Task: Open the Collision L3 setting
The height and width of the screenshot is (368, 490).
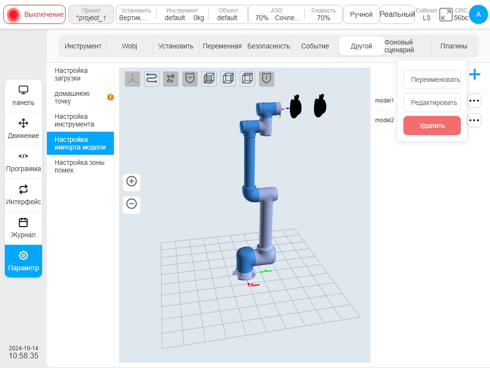Action: pos(426,14)
